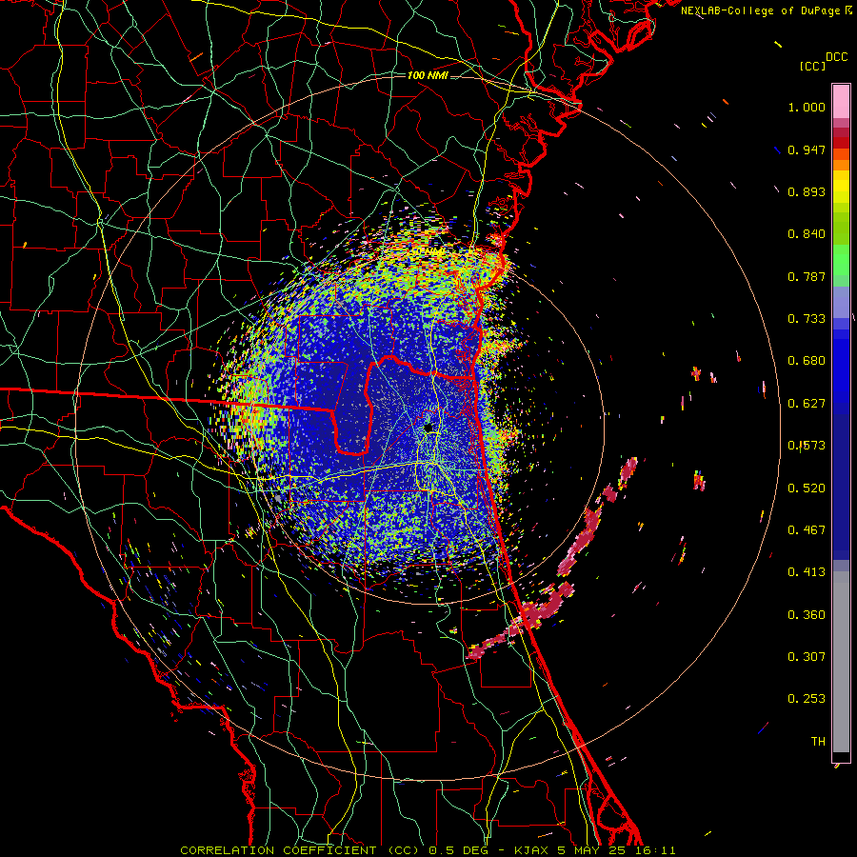Click the 0.467 legend value
This screenshot has height=857, width=857.
[x=807, y=530]
